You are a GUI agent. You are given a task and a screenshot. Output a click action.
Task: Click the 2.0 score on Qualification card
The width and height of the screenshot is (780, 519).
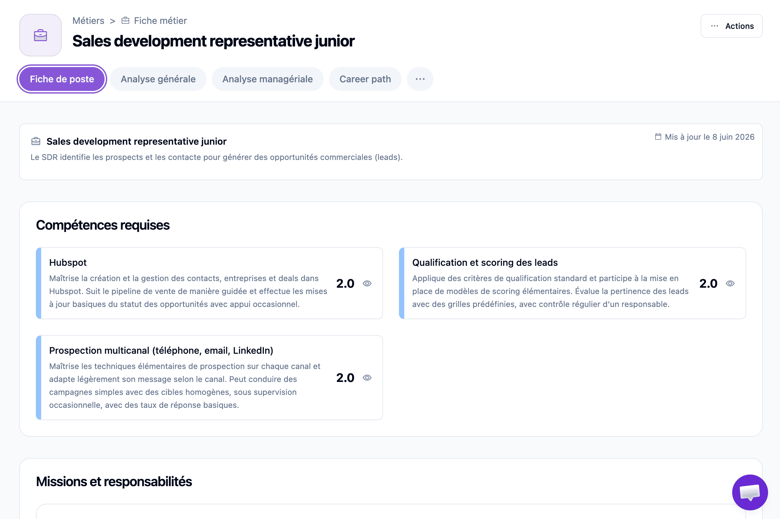708,283
